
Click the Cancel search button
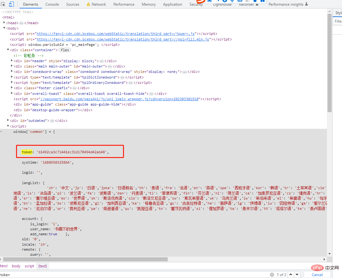(317, 275)
